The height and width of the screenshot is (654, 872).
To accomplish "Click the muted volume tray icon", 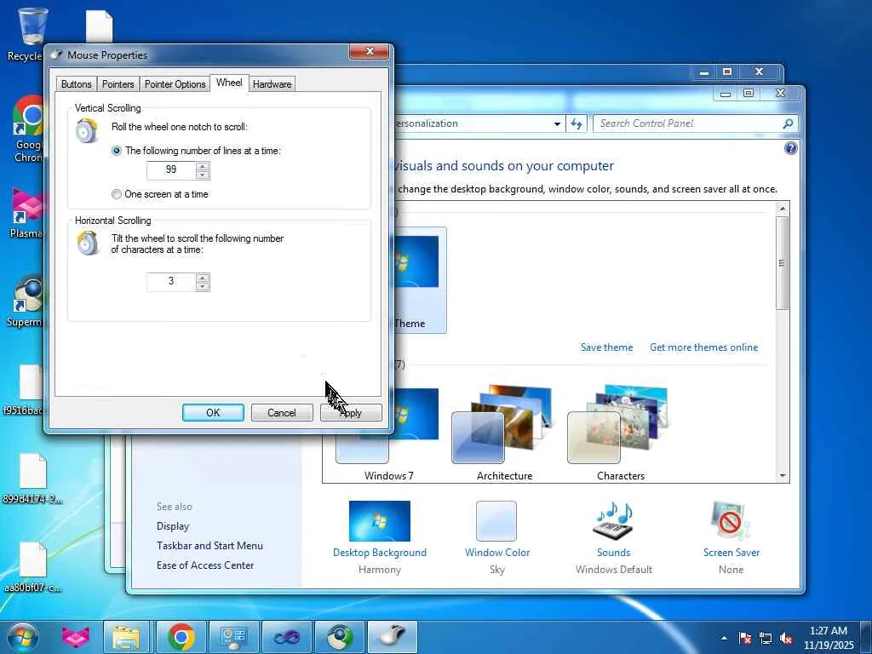I will pyautogui.click(x=786, y=639).
